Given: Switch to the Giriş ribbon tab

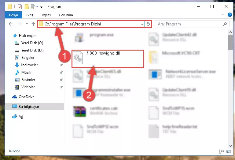Looking at the screenshot, I should click(x=30, y=15).
